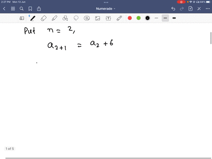Redo the last undone action

pyautogui.click(x=182, y=9)
